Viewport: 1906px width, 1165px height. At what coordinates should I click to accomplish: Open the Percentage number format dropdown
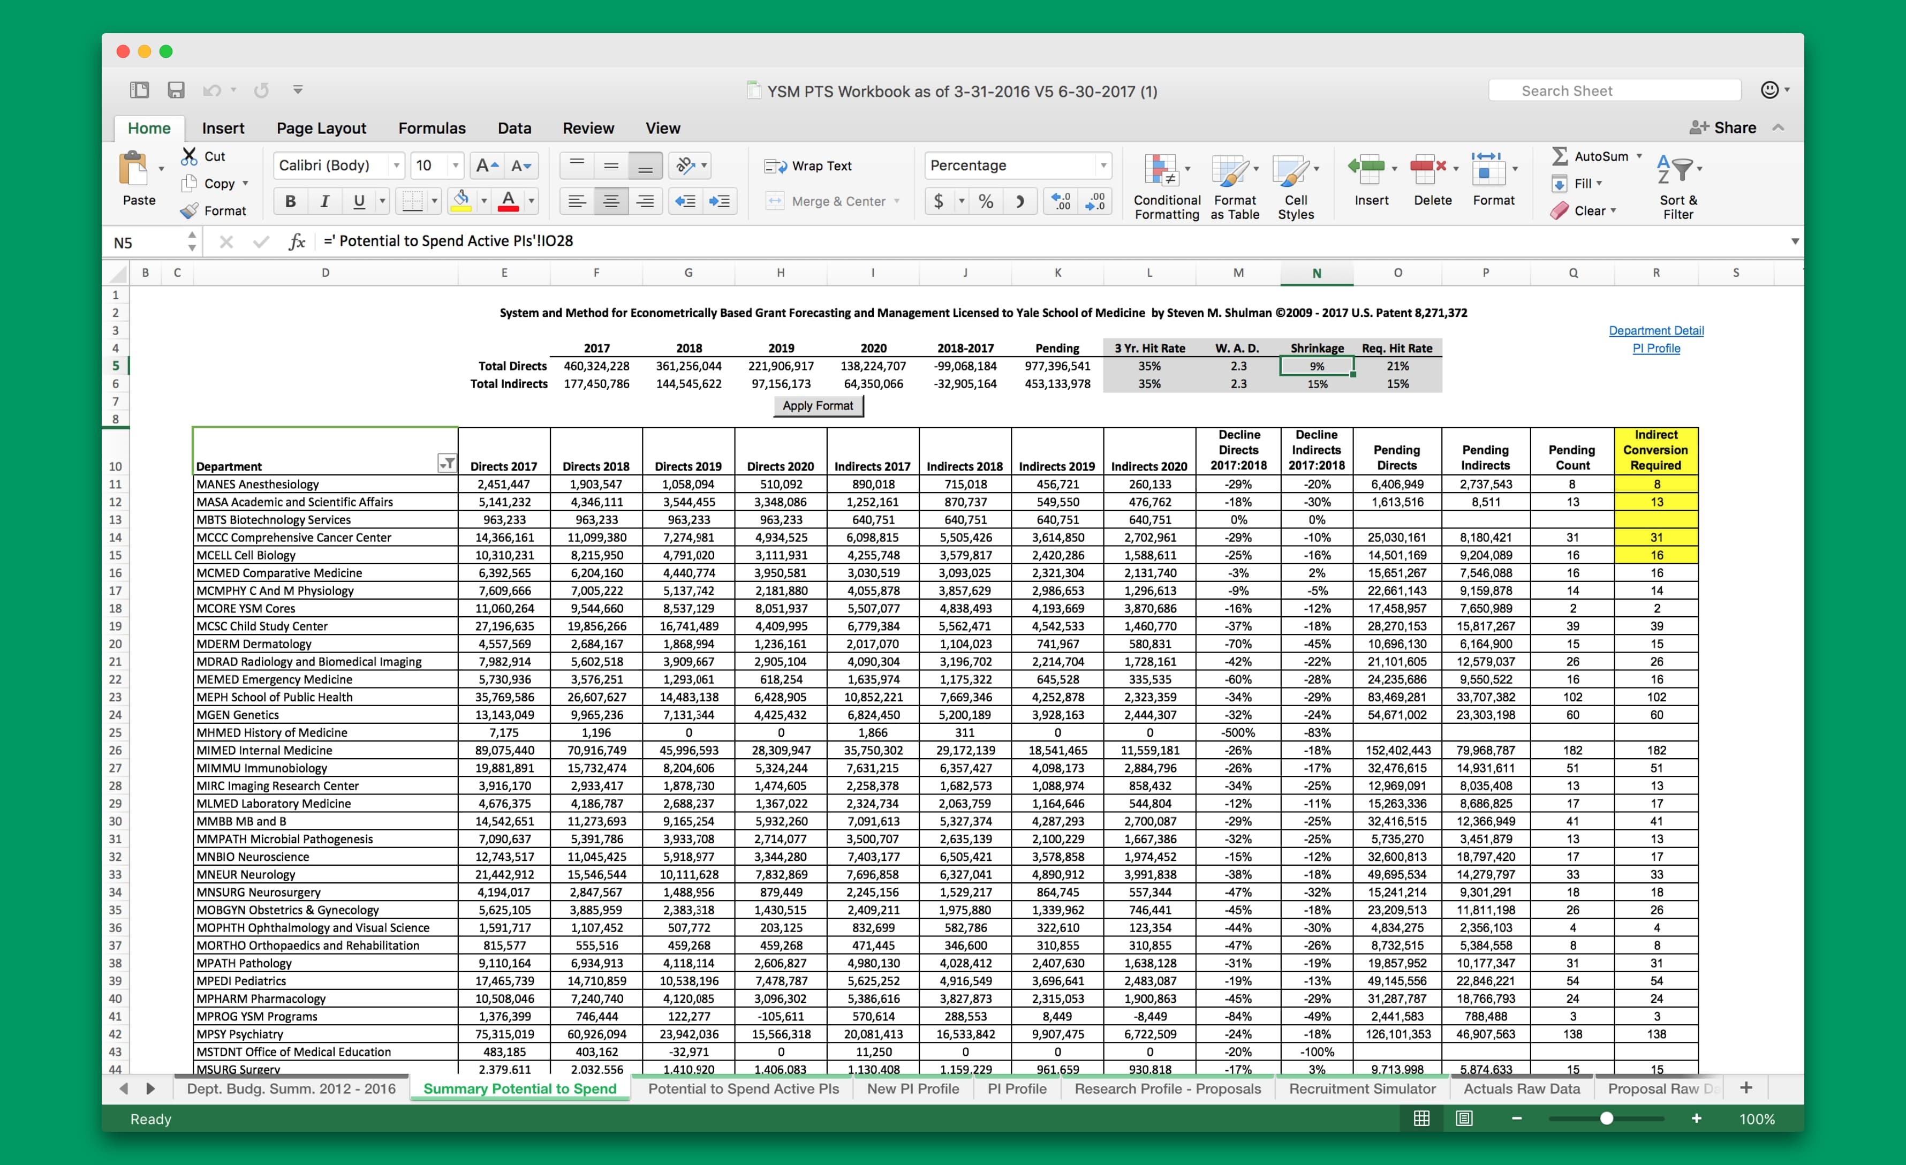1103,165
